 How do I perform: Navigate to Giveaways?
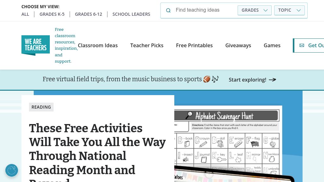pos(238,45)
